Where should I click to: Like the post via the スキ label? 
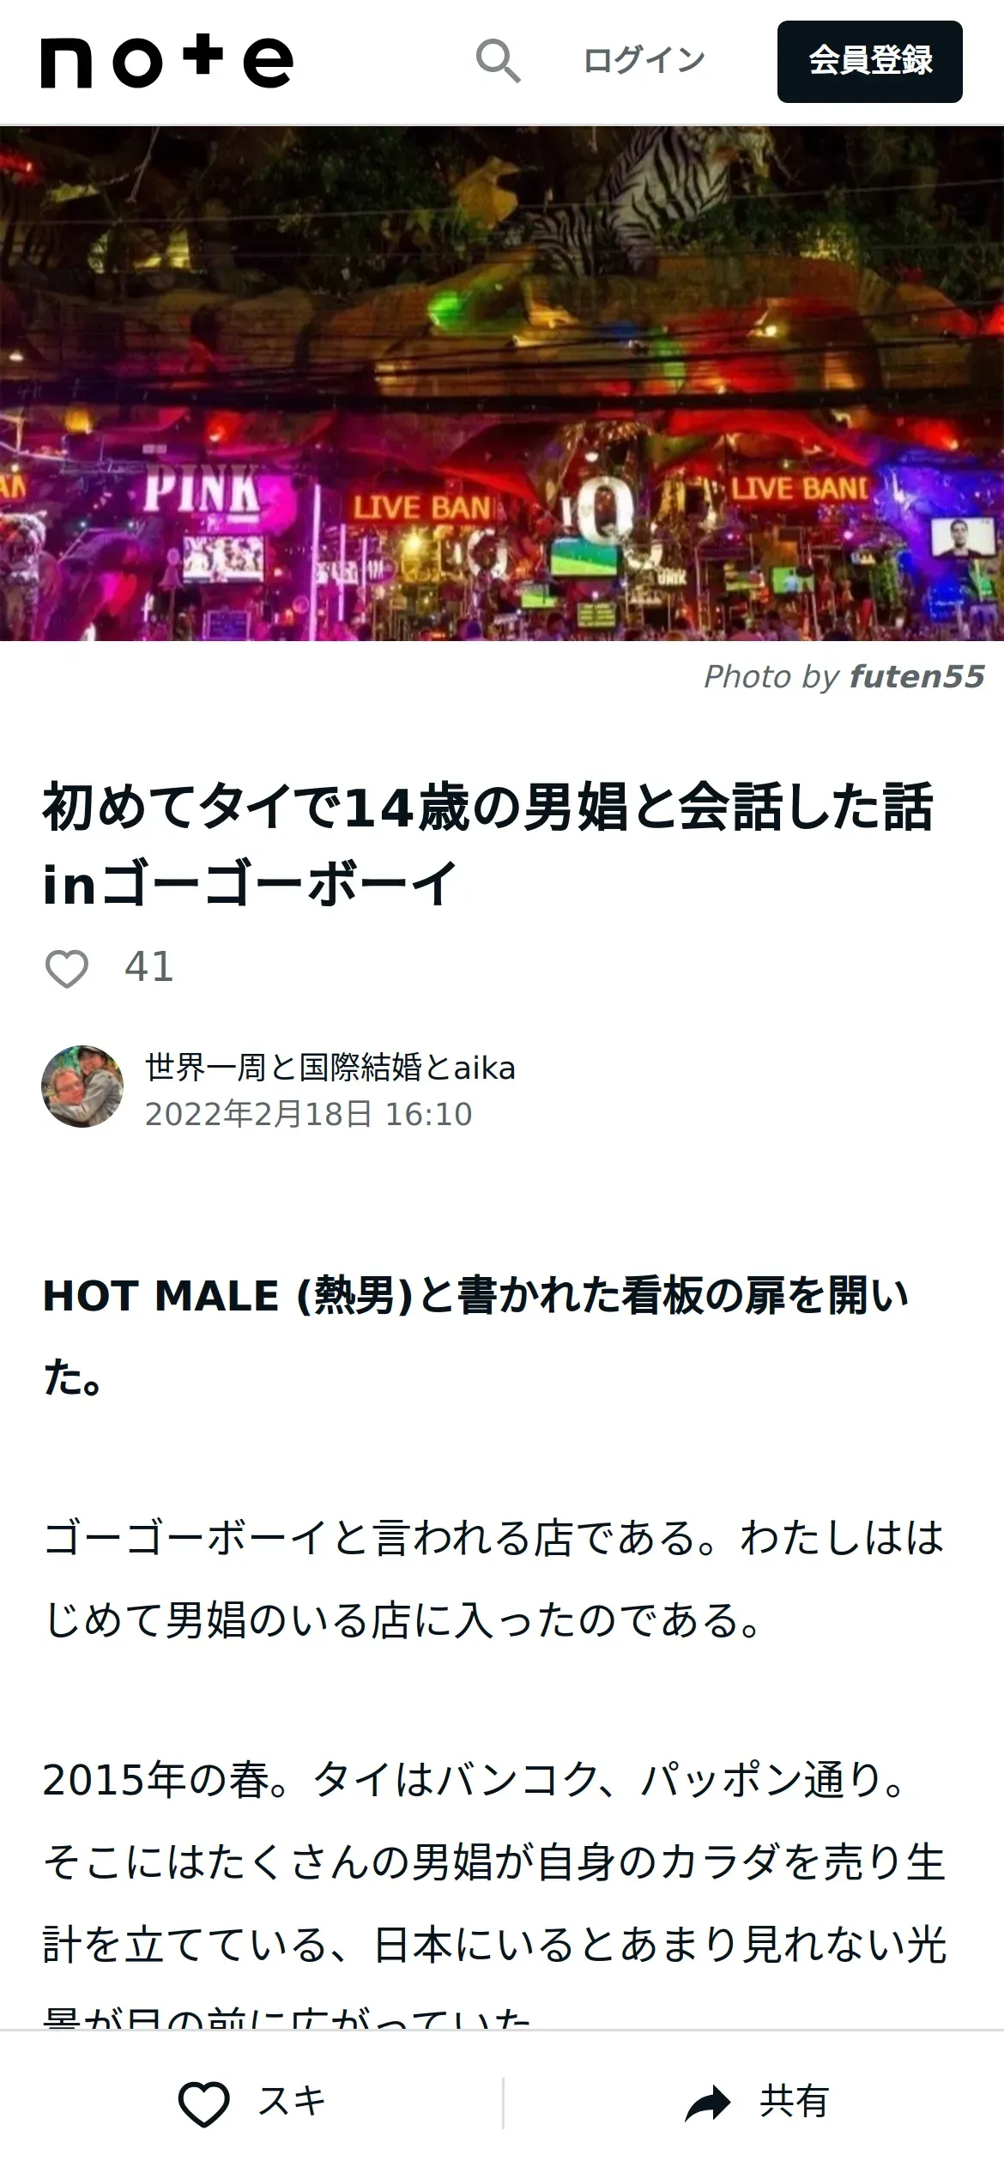pos(292,2102)
